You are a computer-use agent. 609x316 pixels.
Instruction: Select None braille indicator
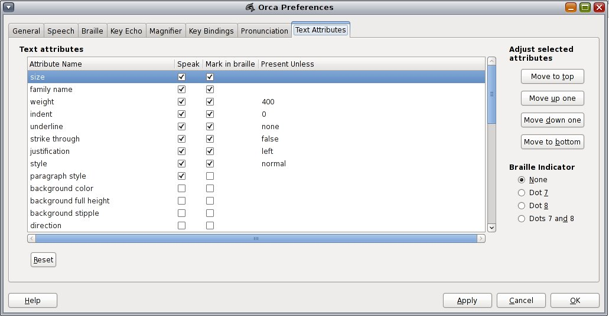(522, 180)
